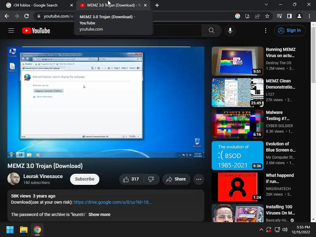Viewport: 316px width, 237px height.
Task: Share this page from address bar
Action: point(257,16)
